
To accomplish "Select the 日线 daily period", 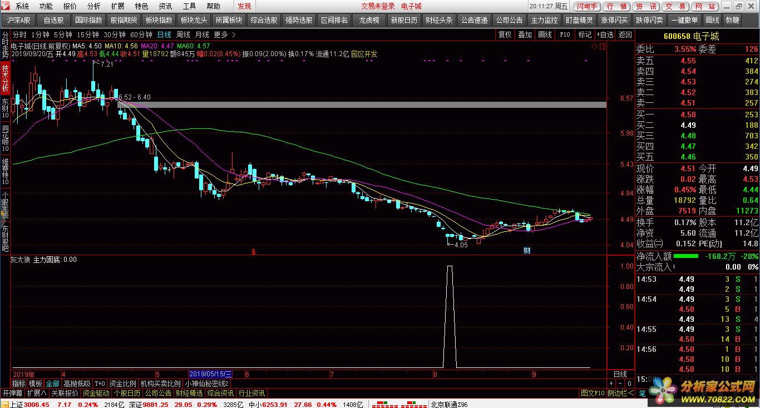I will tap(164, 34).
